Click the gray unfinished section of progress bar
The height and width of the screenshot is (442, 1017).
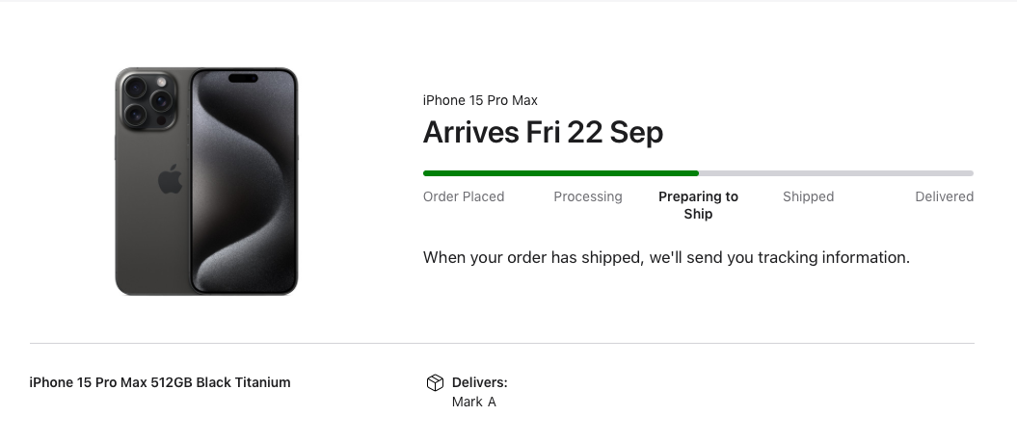[835, 173]
